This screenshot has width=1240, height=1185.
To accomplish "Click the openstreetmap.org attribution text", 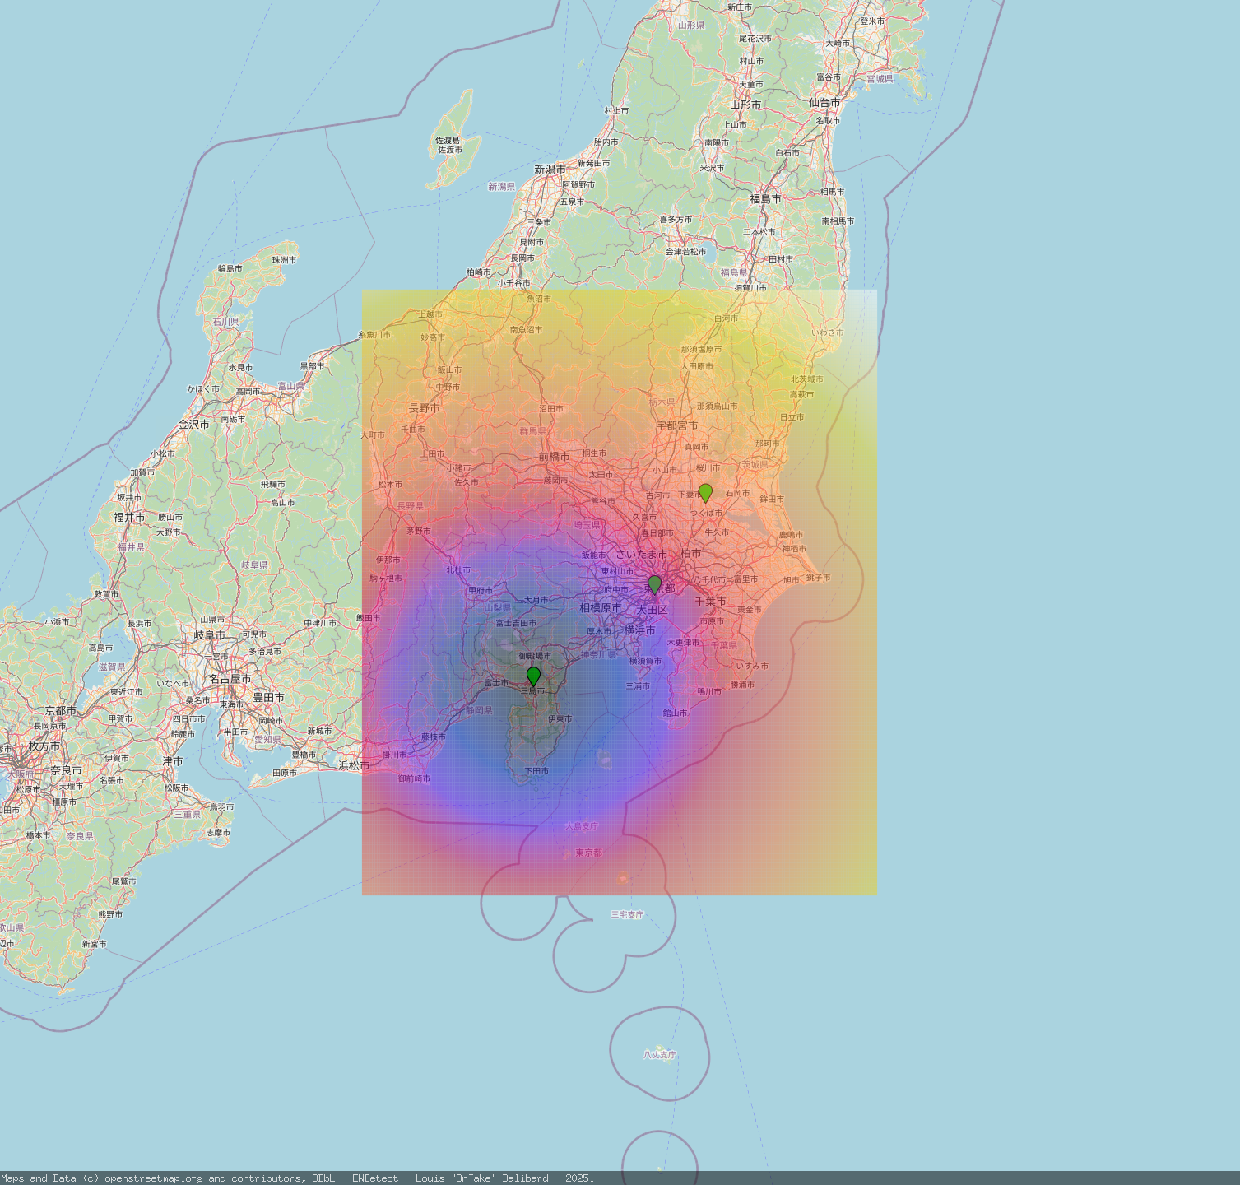I will [156, 1178].
